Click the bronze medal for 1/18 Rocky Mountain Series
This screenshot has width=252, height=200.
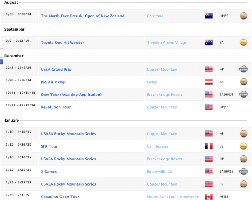click(x=243, y=159)
